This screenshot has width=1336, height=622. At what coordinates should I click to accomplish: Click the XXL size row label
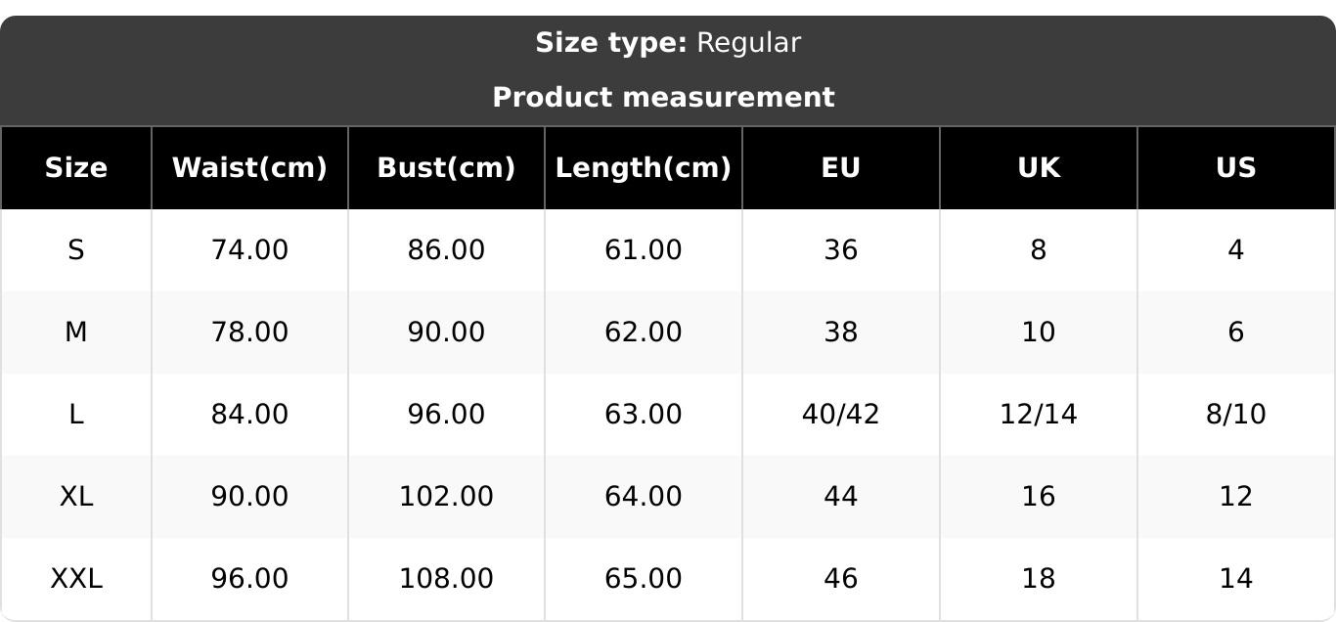point(76,579)
